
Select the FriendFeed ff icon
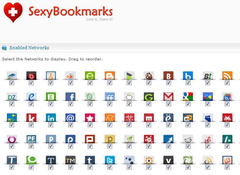pyautogui.click(x=109, y=97)
